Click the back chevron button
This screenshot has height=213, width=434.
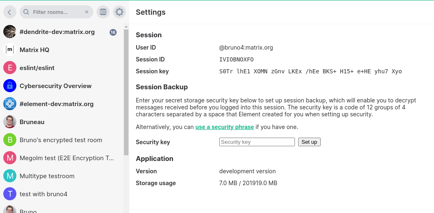pos(10,12)
